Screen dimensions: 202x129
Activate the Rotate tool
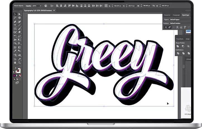click(15, 36)
